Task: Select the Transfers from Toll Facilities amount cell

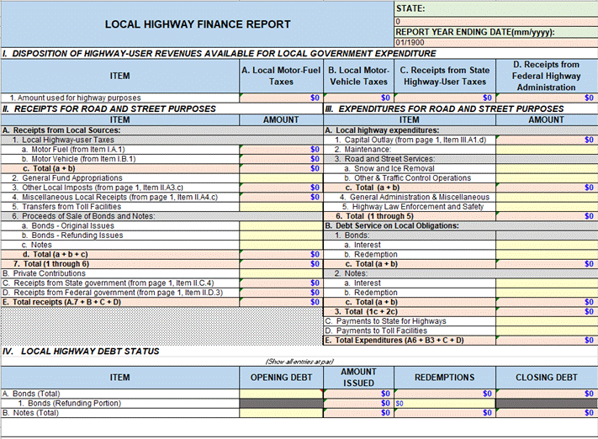Action: [x=281, y=207]
